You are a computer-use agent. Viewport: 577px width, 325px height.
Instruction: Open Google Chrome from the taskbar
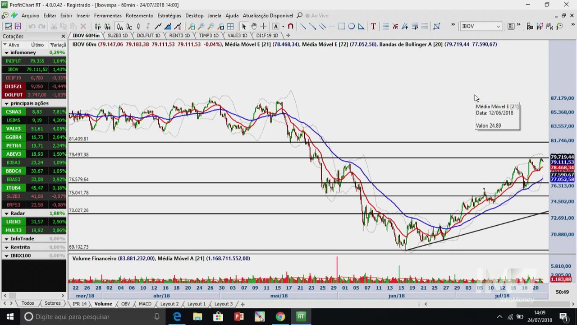tap(280, 317)
